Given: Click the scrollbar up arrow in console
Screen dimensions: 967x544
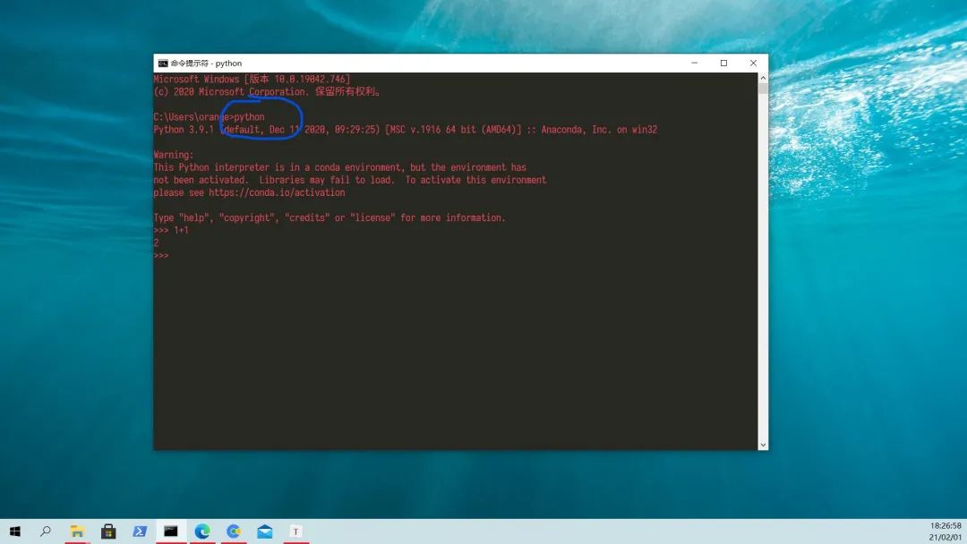Looking at the screenshot, I should [763, 78].
